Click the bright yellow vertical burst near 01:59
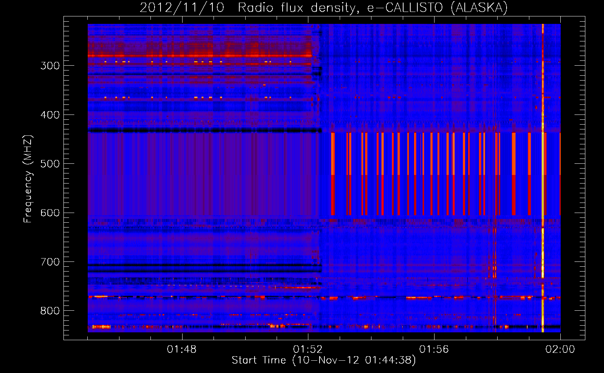The height and width of the screenshot is (373, 604). tap(543, 178)
